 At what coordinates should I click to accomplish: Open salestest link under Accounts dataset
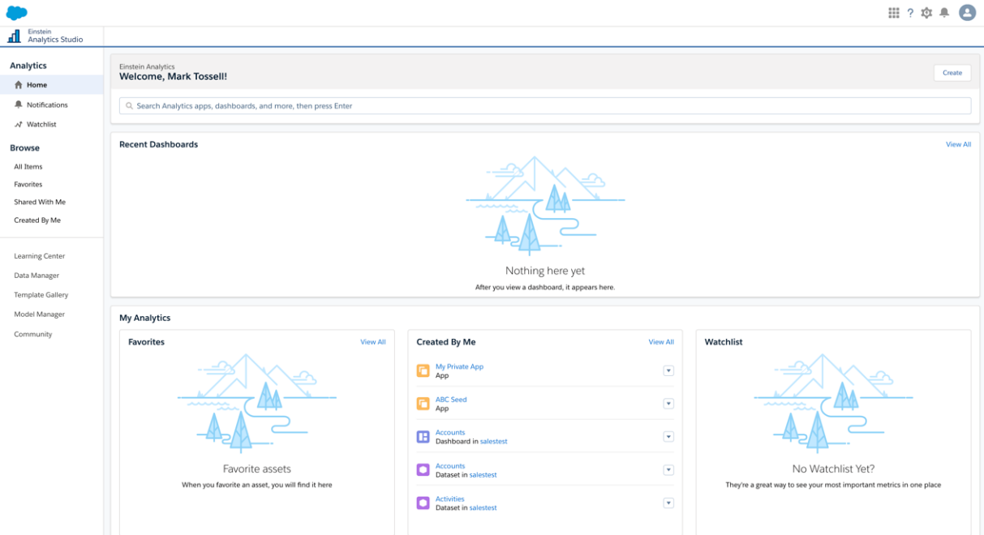tap(483, 475)
